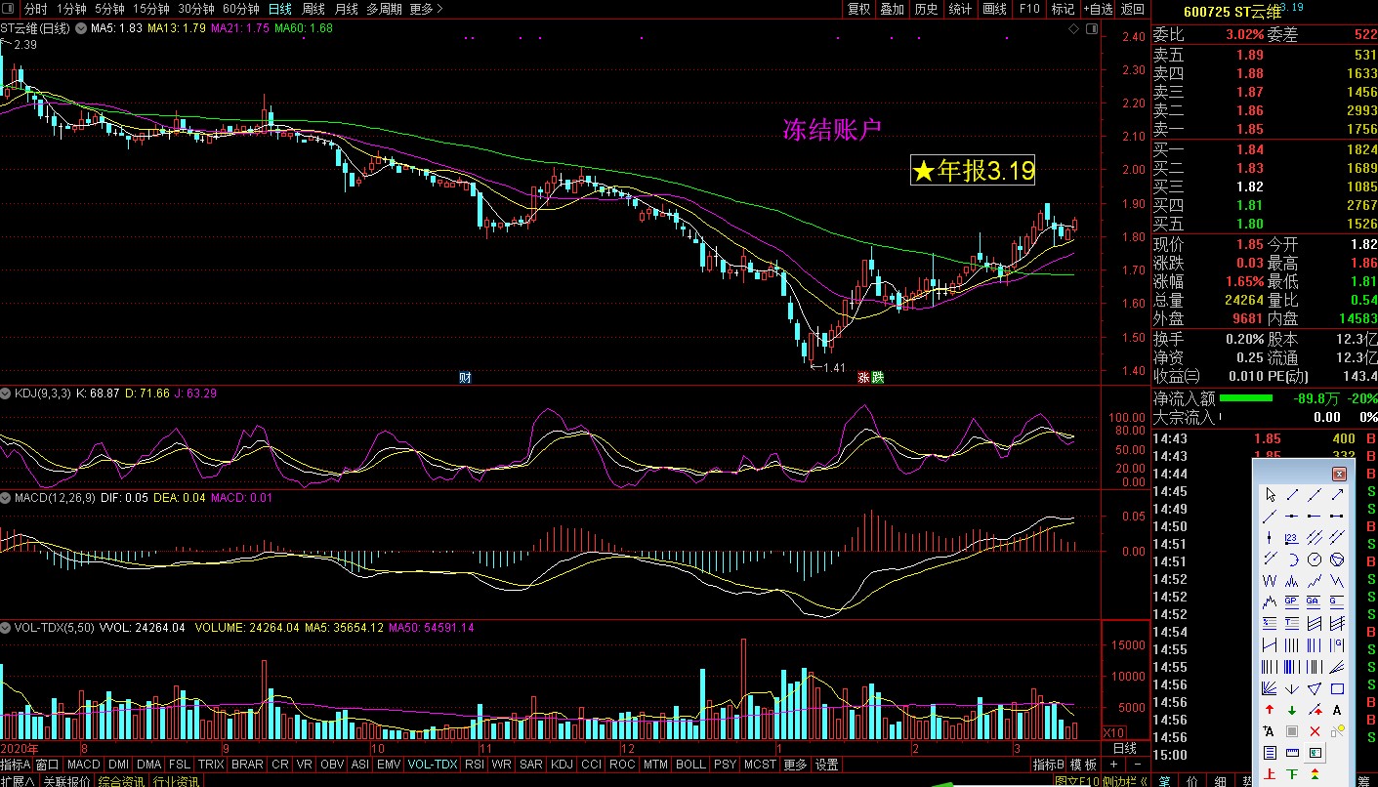Select the BOLL indicator tab
The height and width of the screenshot is (787, 1378).
689,765
